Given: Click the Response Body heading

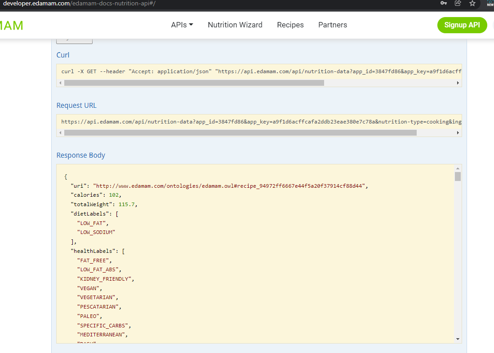Looking at the screenshot, I should tap(80, 155).
